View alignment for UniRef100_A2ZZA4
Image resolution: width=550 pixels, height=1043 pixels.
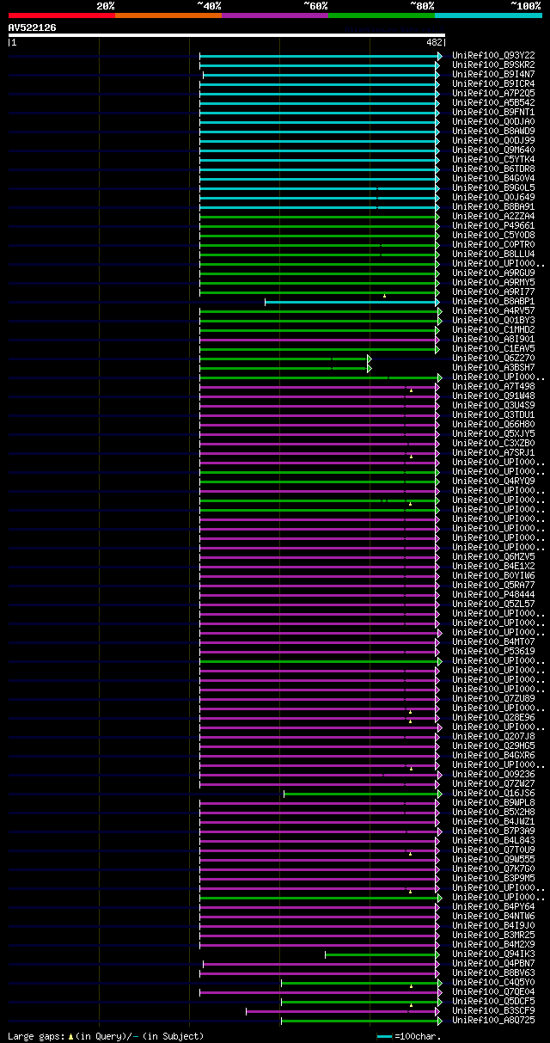click(493, 216)
